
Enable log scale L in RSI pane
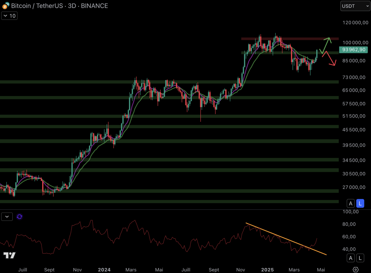pos(360,258)
